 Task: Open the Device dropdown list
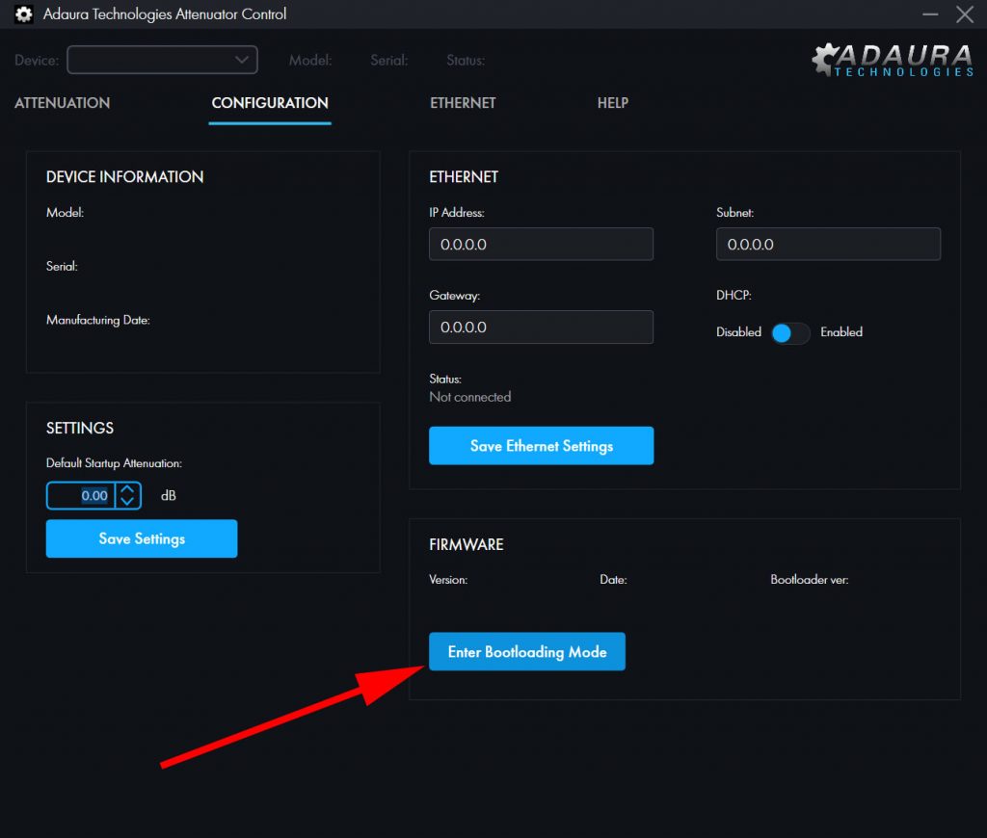coord(162,60)
